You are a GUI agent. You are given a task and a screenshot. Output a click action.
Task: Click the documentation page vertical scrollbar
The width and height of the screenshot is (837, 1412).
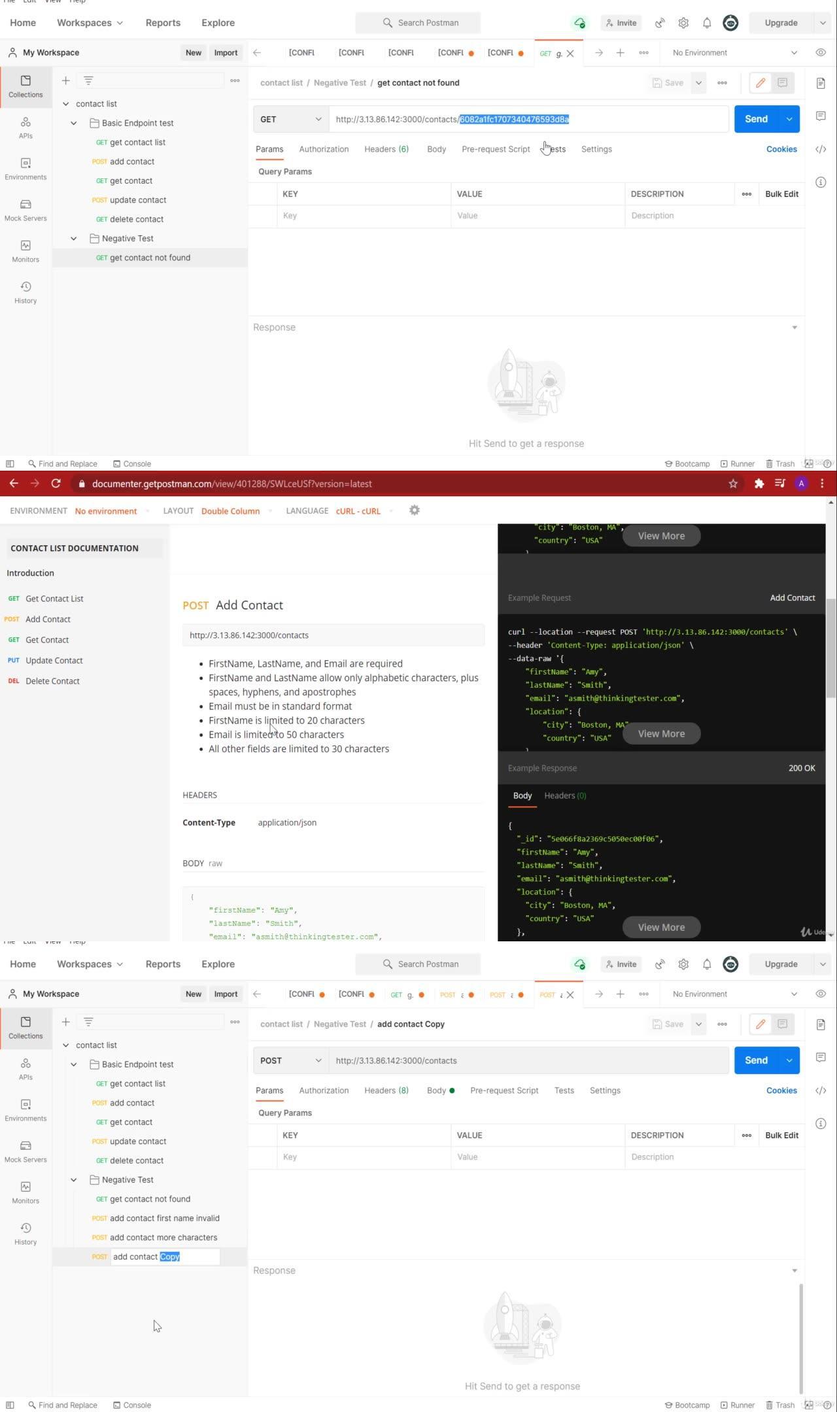tap(831, 647)
